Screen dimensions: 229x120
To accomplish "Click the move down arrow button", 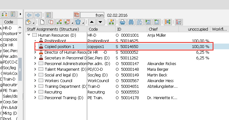I will click(x=100, y=22).
